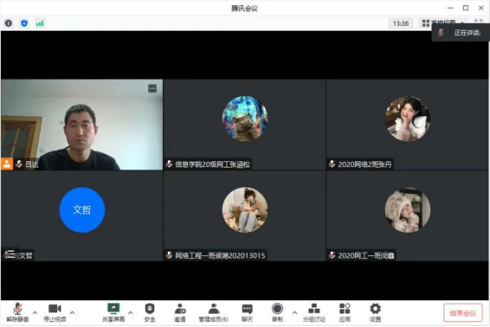Check network status via green signal bars
This screenshot has width=490, height=327.
(x=40, y=23)
